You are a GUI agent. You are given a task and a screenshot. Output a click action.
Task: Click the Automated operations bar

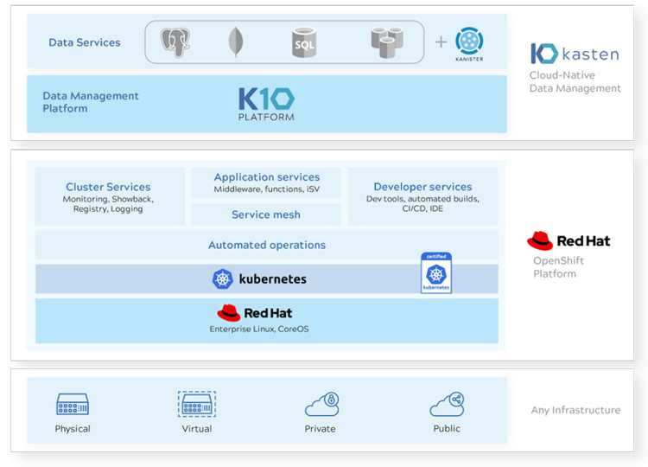point(266,245)
